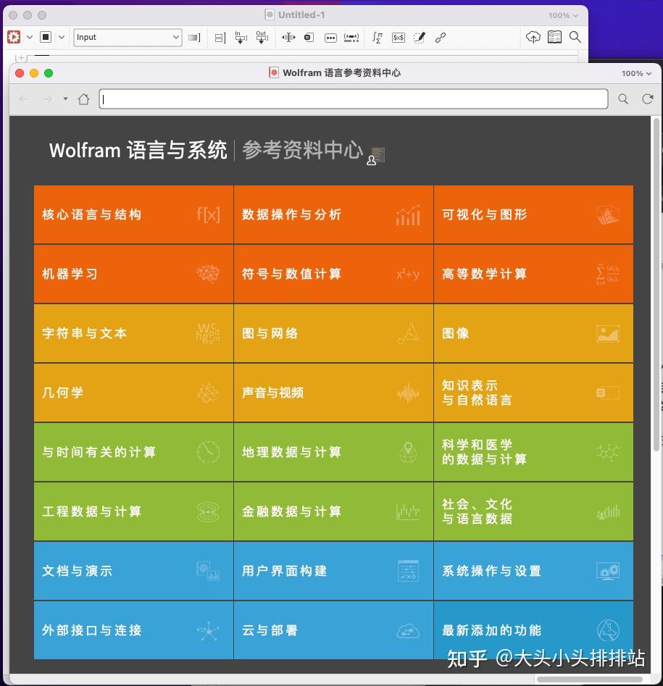This screenshot has width=663, height=686.
Task: Open the 字符串与文本 tile
Action: [133, 333]
